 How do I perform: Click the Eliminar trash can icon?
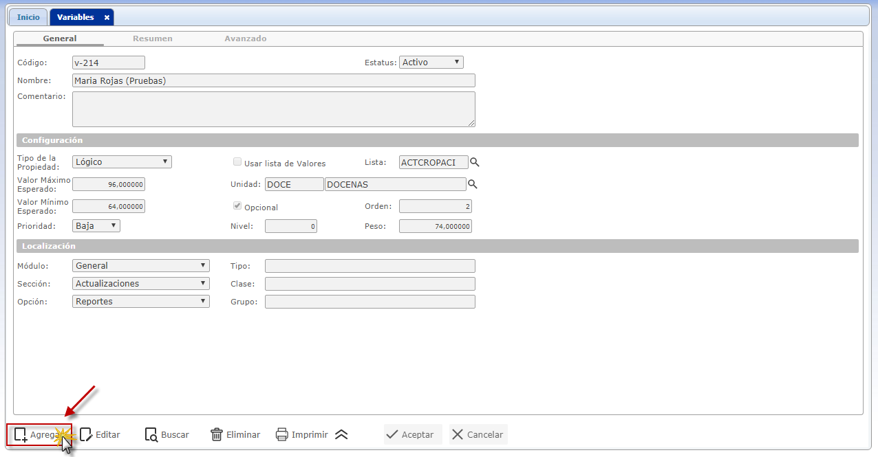click(217, 434)
